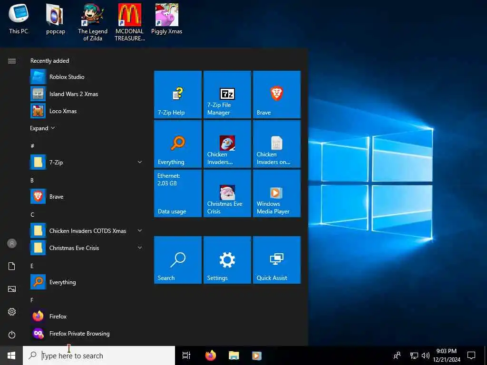This screenshot has width=487, height=365.
Task: Select the popcap desktop folder
Action: tap(55, 19)
